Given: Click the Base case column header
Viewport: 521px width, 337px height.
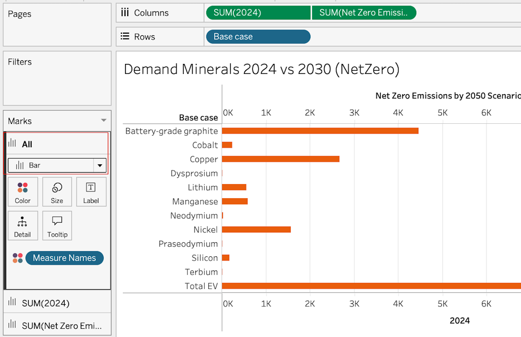Looking at the screenshot, I should (199, 118).
